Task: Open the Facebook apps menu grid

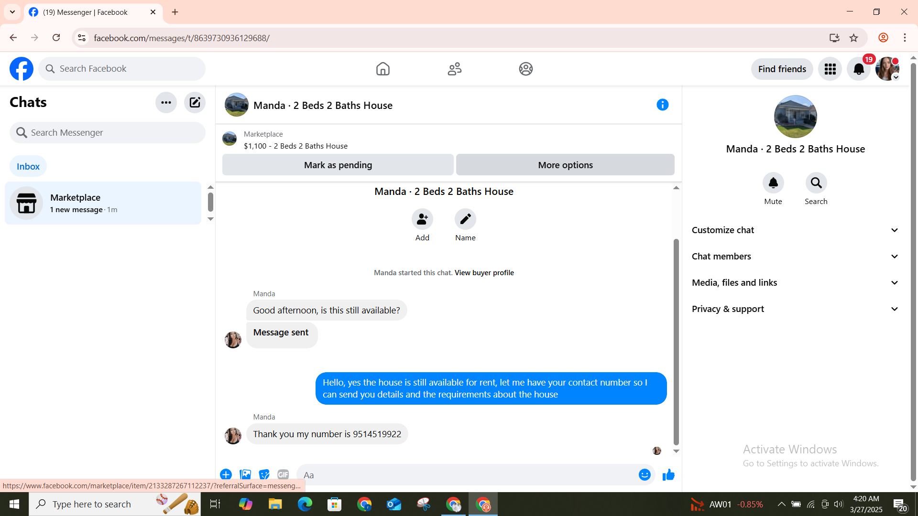Action: (830, 69)
